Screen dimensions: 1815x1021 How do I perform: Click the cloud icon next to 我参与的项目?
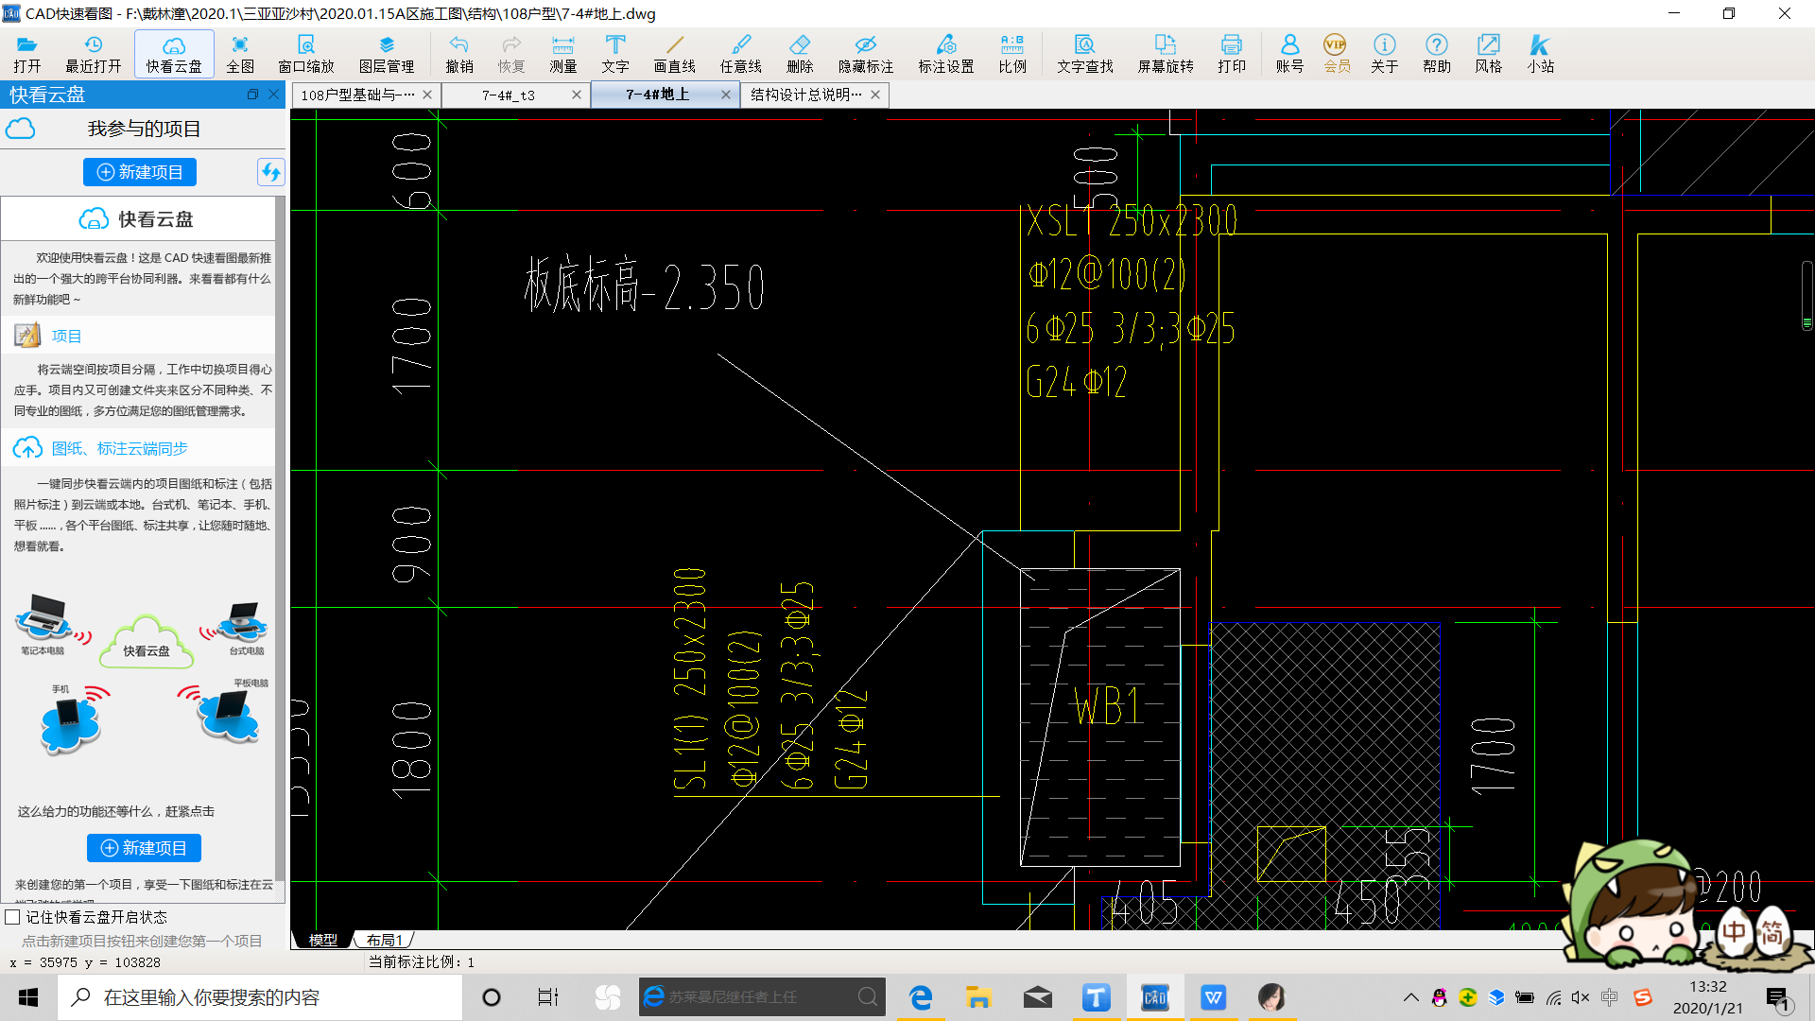point(21,129)
